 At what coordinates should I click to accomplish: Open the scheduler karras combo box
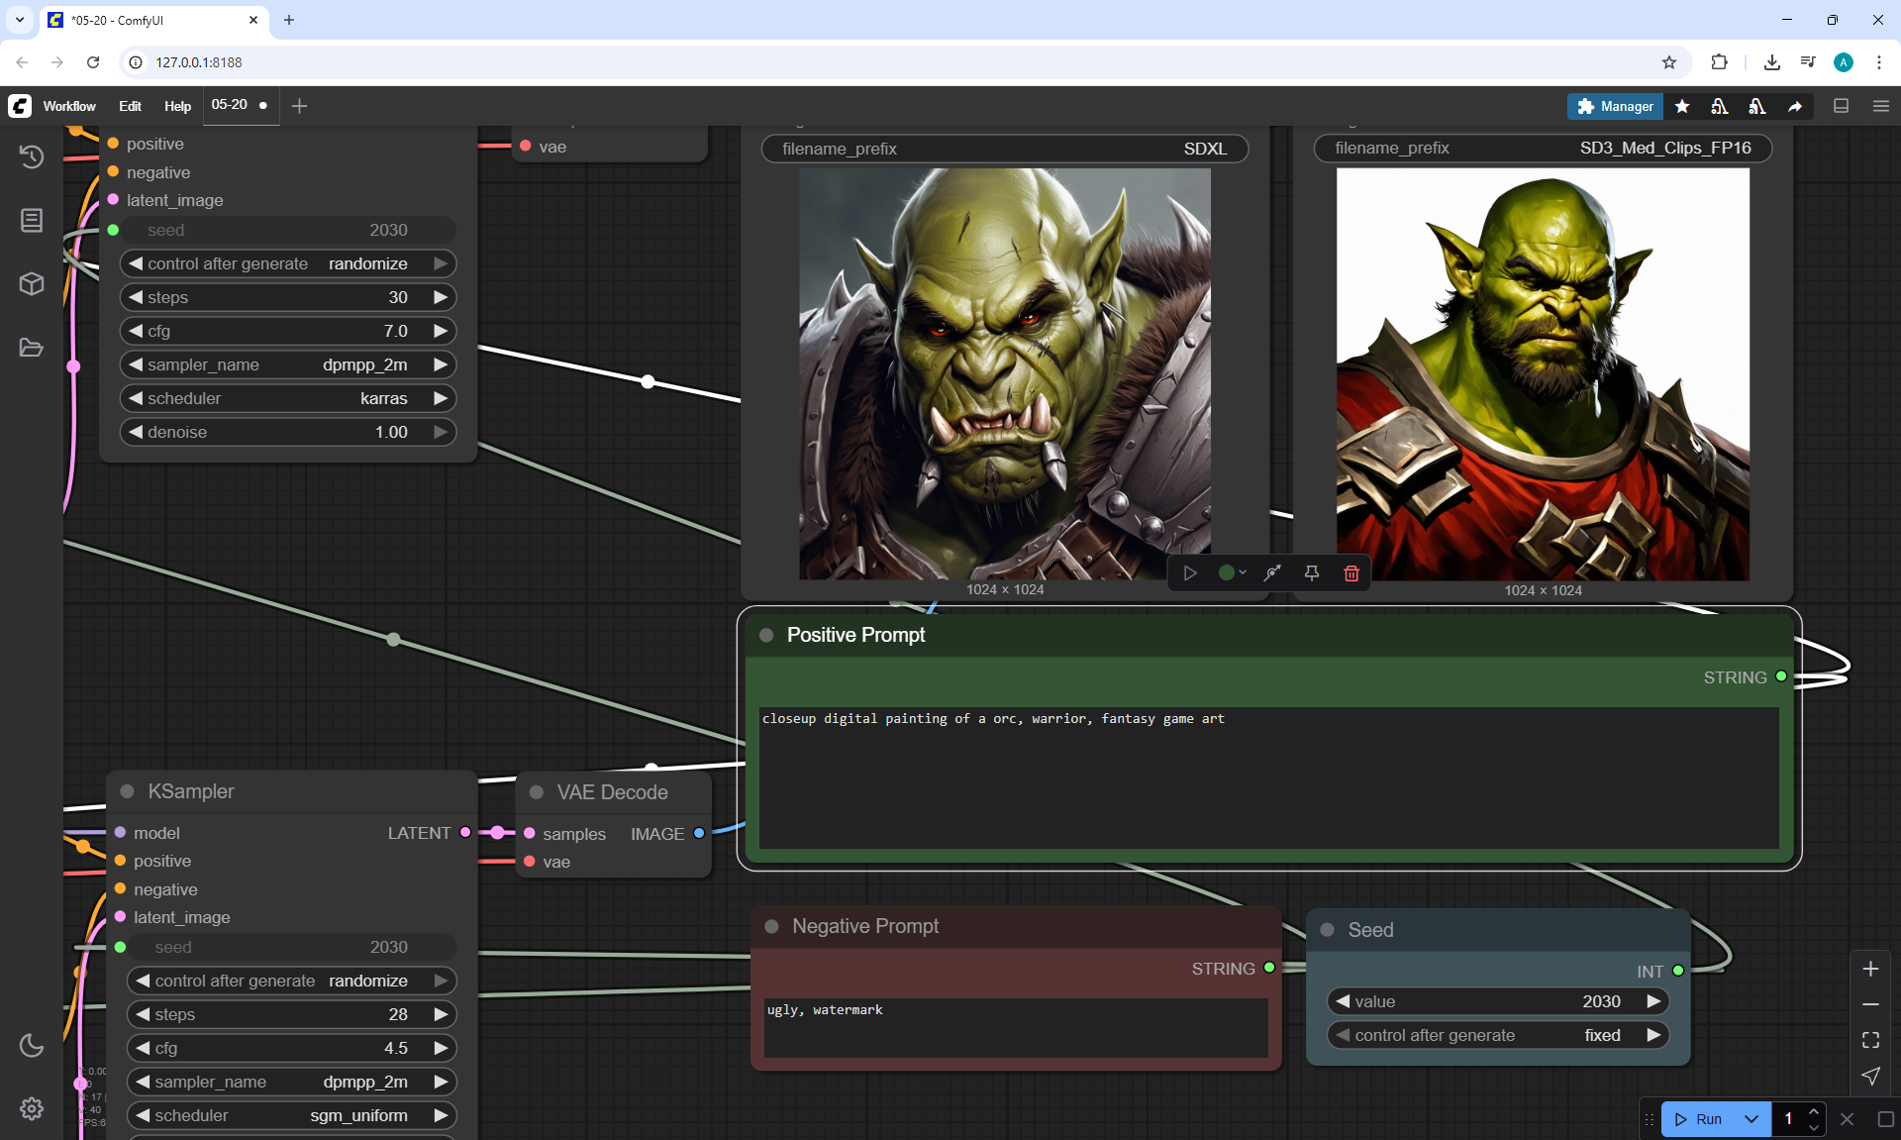[x=287, y=398]
